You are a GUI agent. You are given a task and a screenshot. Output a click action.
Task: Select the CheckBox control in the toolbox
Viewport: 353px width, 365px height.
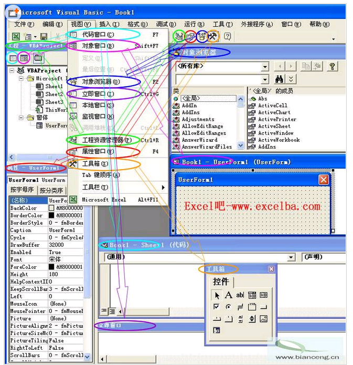point(217,307)
